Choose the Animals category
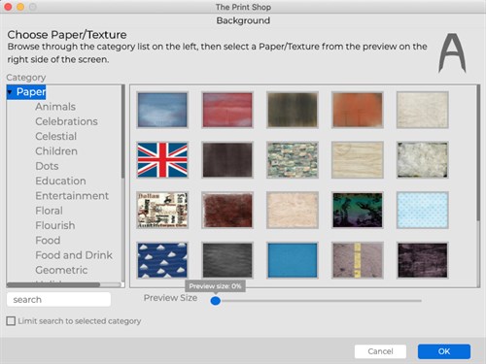Image resolution: width=486 pixels, height=364 pixels. point(55,107)
